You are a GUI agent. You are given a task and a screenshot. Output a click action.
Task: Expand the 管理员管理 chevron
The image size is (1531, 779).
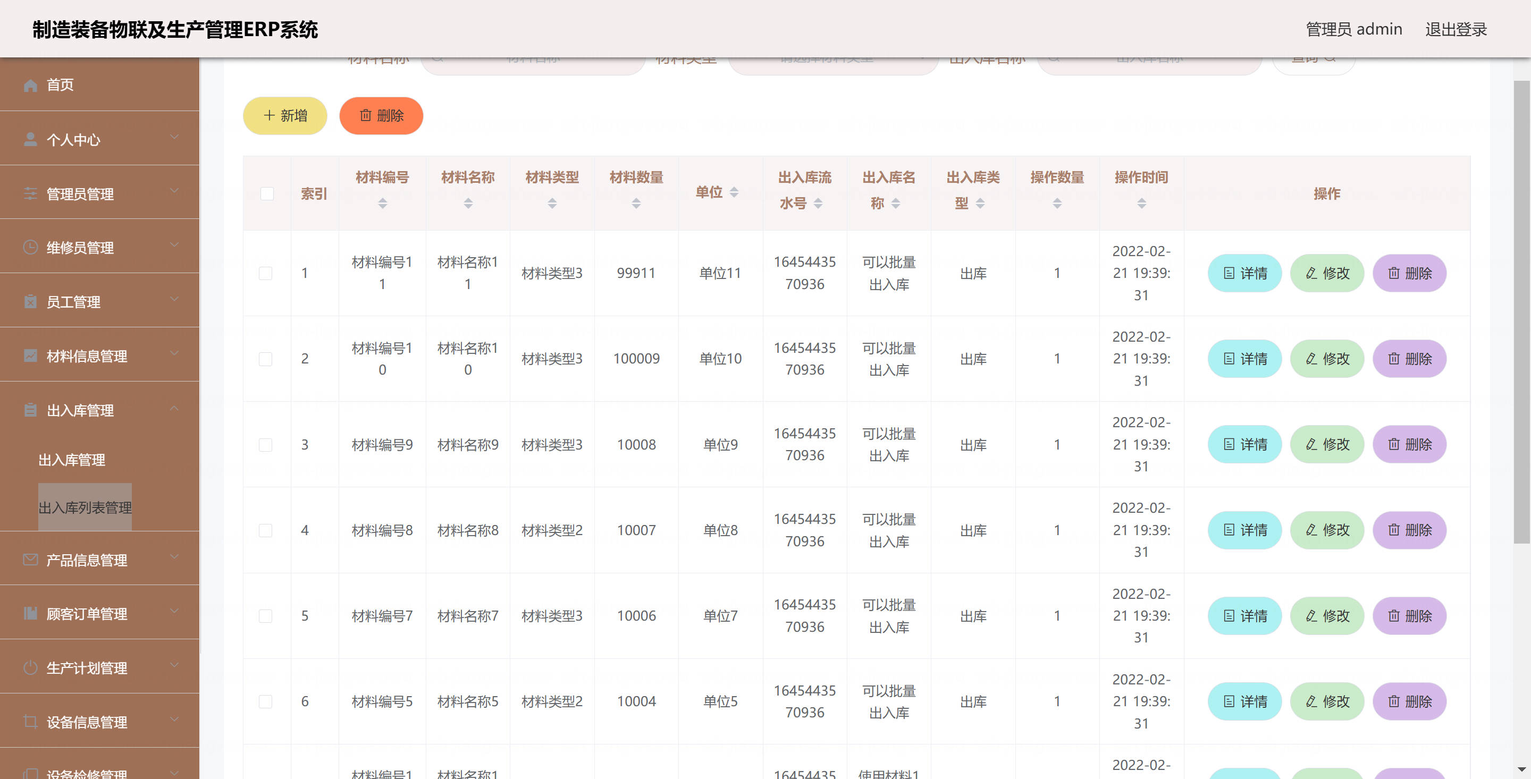[x=174, y=191]
